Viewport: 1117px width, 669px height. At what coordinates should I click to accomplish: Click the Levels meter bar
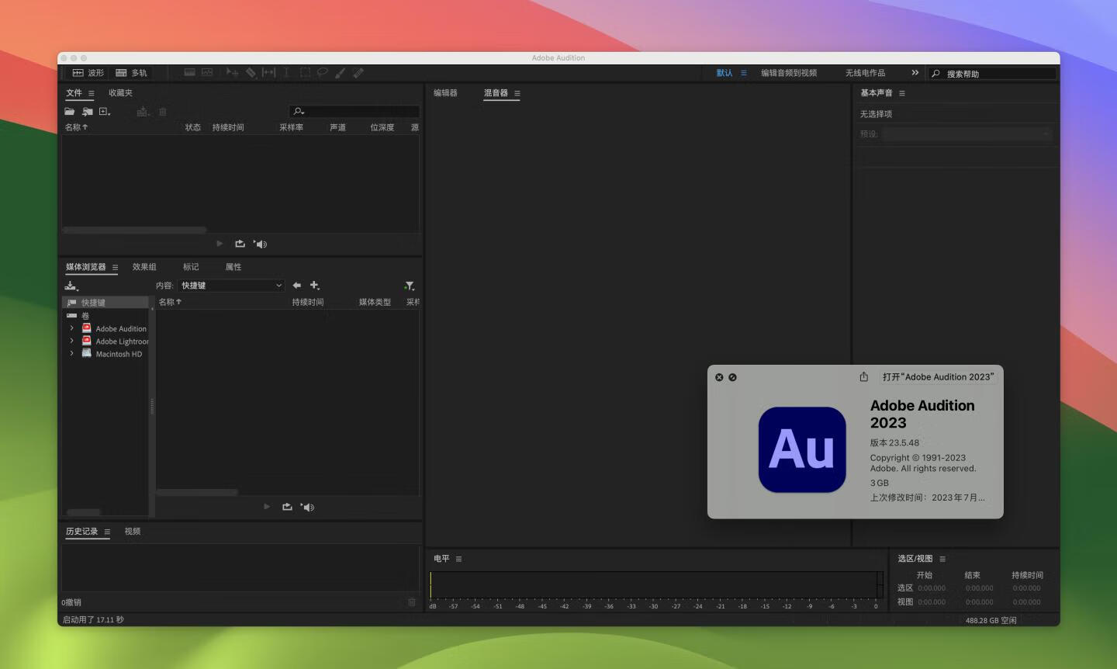coord(656,585)
